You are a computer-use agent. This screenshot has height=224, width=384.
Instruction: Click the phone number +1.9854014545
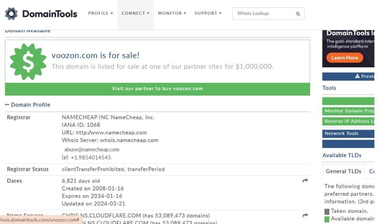(x=91, y=158)
